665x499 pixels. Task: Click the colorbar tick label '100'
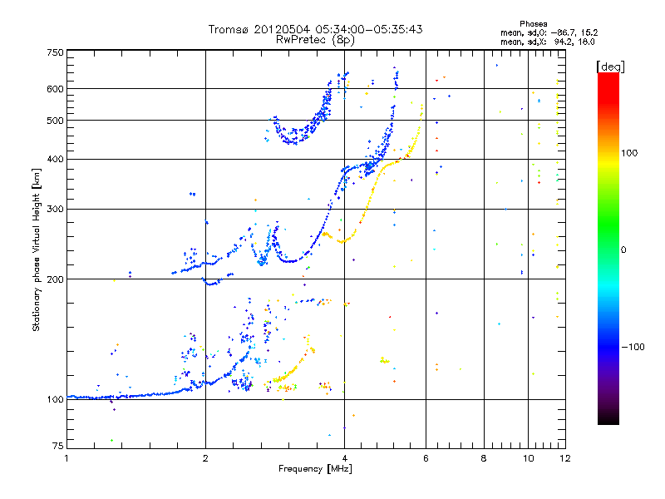629,153
